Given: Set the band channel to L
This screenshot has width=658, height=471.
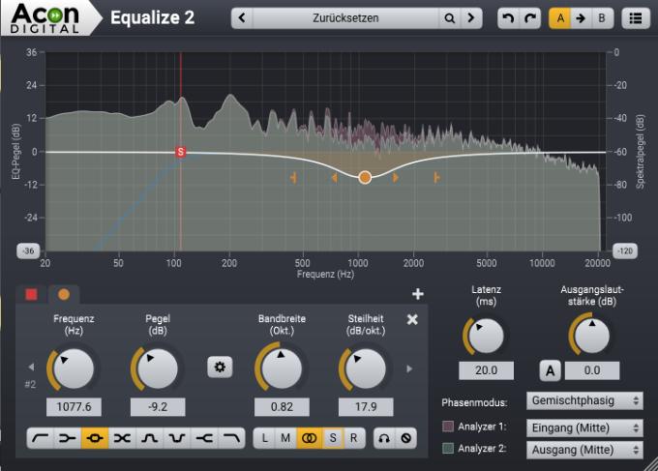Looking at the screenshot, I should 265,438.
